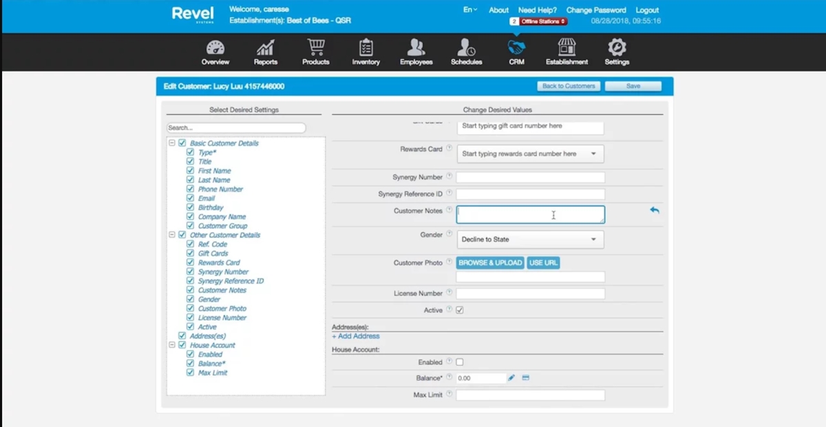Toggle the Gift Cards setting checkbox
The width and height of the screenshot is (826, 427).
click(191, 253)
